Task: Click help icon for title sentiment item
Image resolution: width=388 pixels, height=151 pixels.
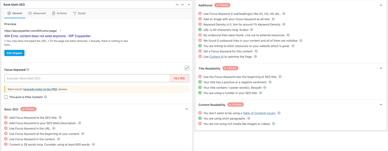Action: pos(270,82)
